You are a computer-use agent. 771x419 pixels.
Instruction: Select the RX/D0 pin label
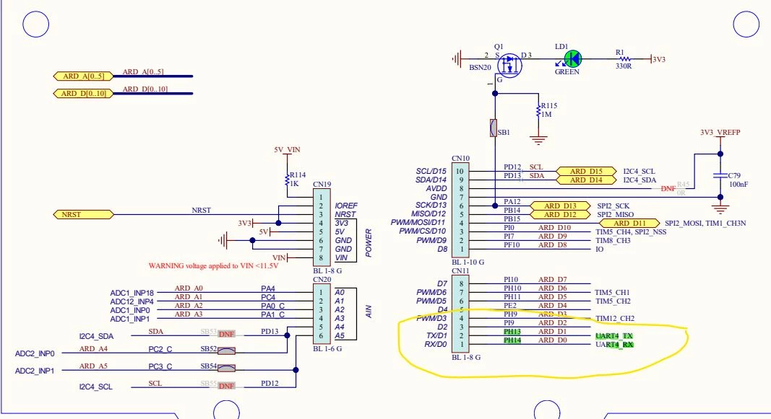436,345
